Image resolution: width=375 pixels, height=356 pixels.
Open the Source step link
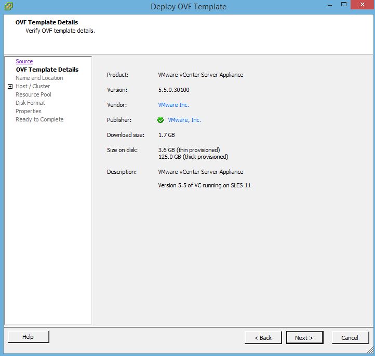[24, 61]
